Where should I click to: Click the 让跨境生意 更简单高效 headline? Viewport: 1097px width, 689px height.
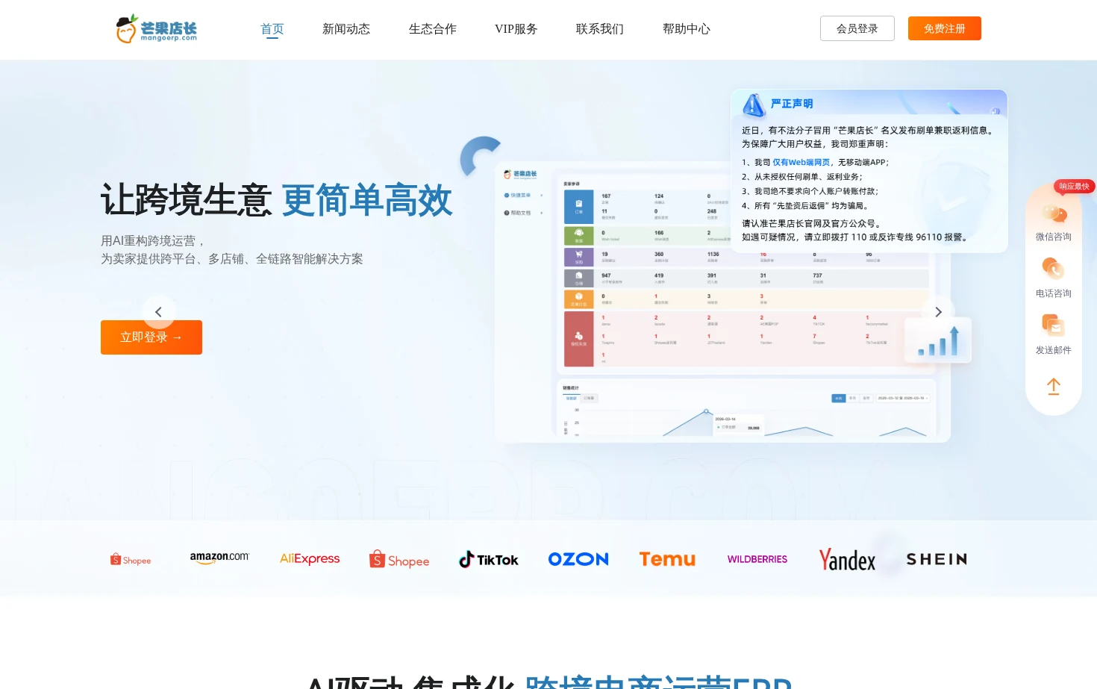click(277, 200)
